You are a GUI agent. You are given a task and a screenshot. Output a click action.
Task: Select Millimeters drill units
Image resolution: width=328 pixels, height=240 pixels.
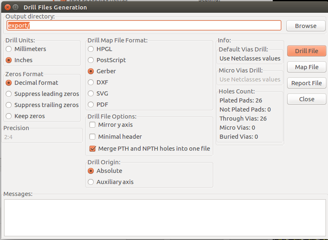[9, 49]
